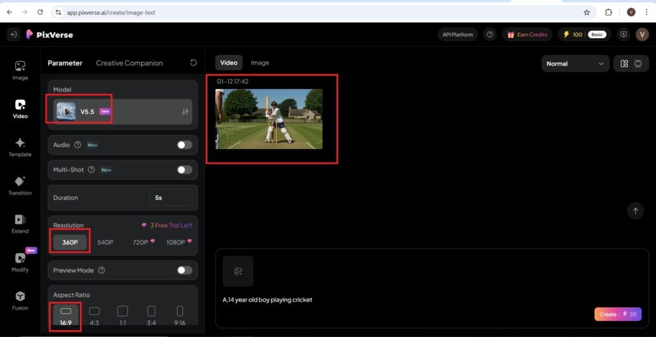Click 3 Free Trial Left link

167,225
